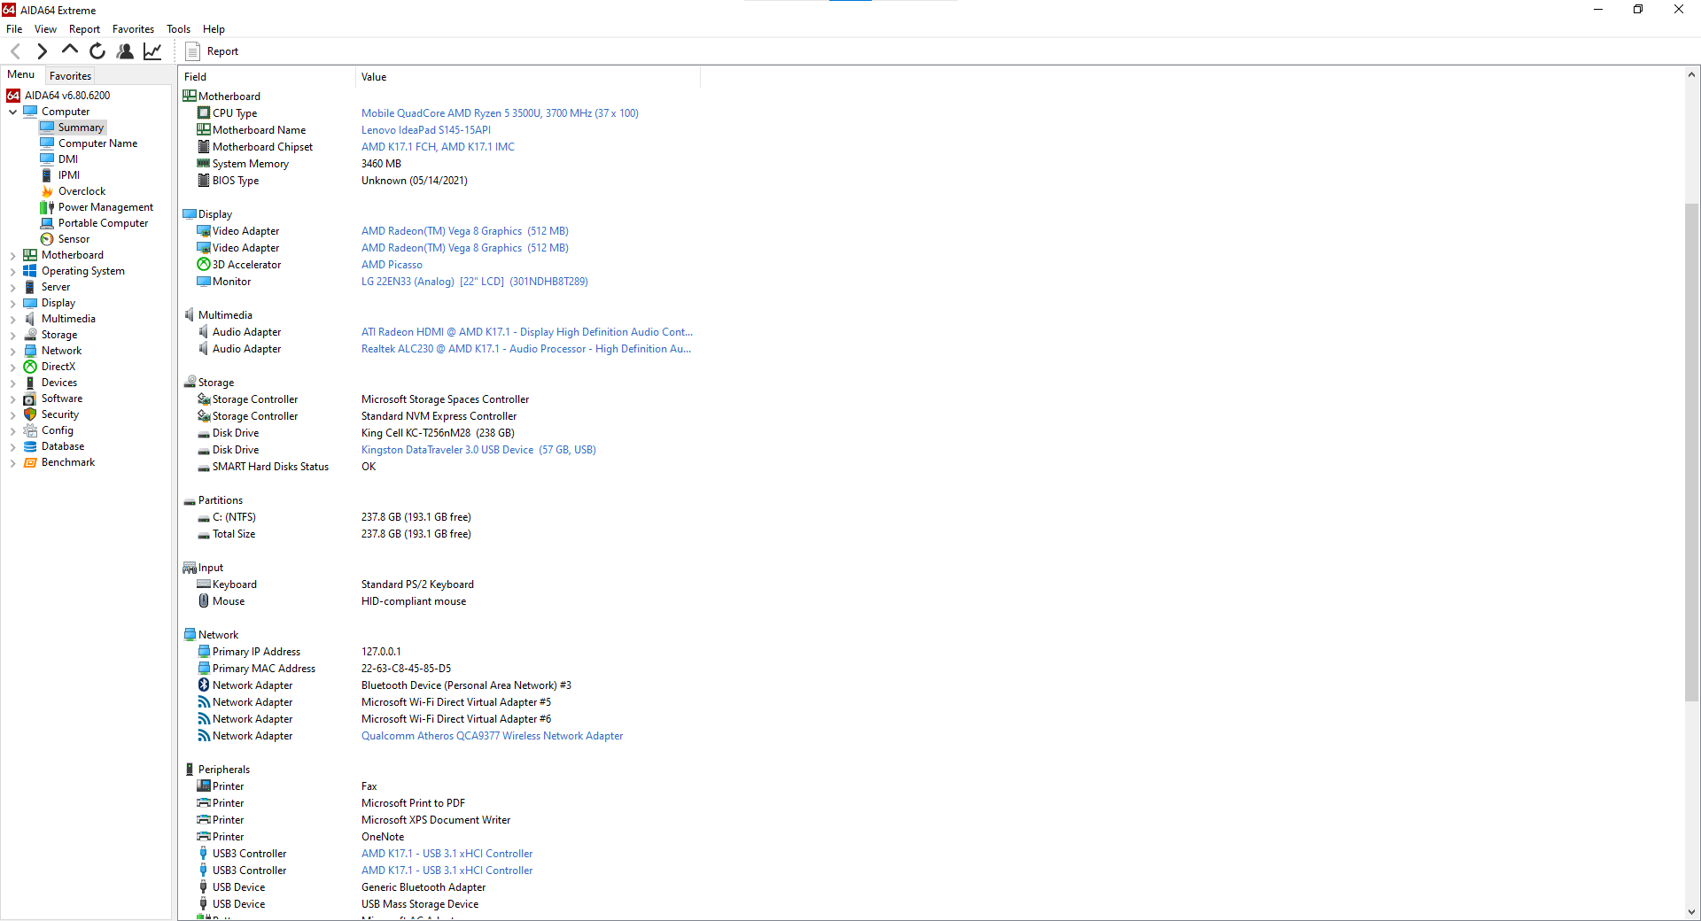Click the Refresh toolbar icon
The image size is (1701, 921).
[97, 51]
